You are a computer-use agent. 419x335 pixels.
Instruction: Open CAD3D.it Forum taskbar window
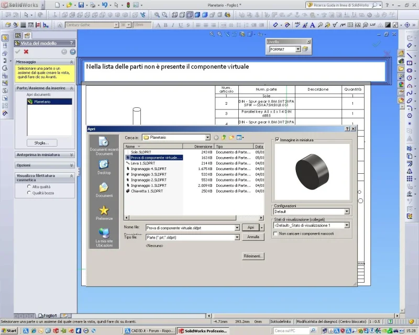150,330
